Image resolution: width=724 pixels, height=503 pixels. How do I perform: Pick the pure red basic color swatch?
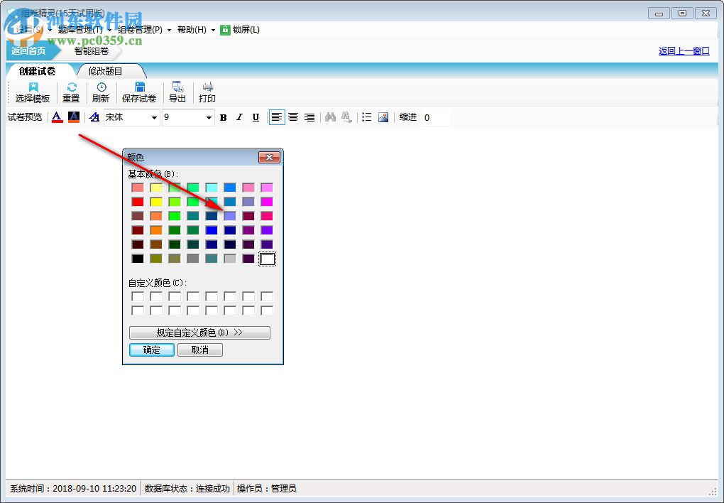pos(138,202)
